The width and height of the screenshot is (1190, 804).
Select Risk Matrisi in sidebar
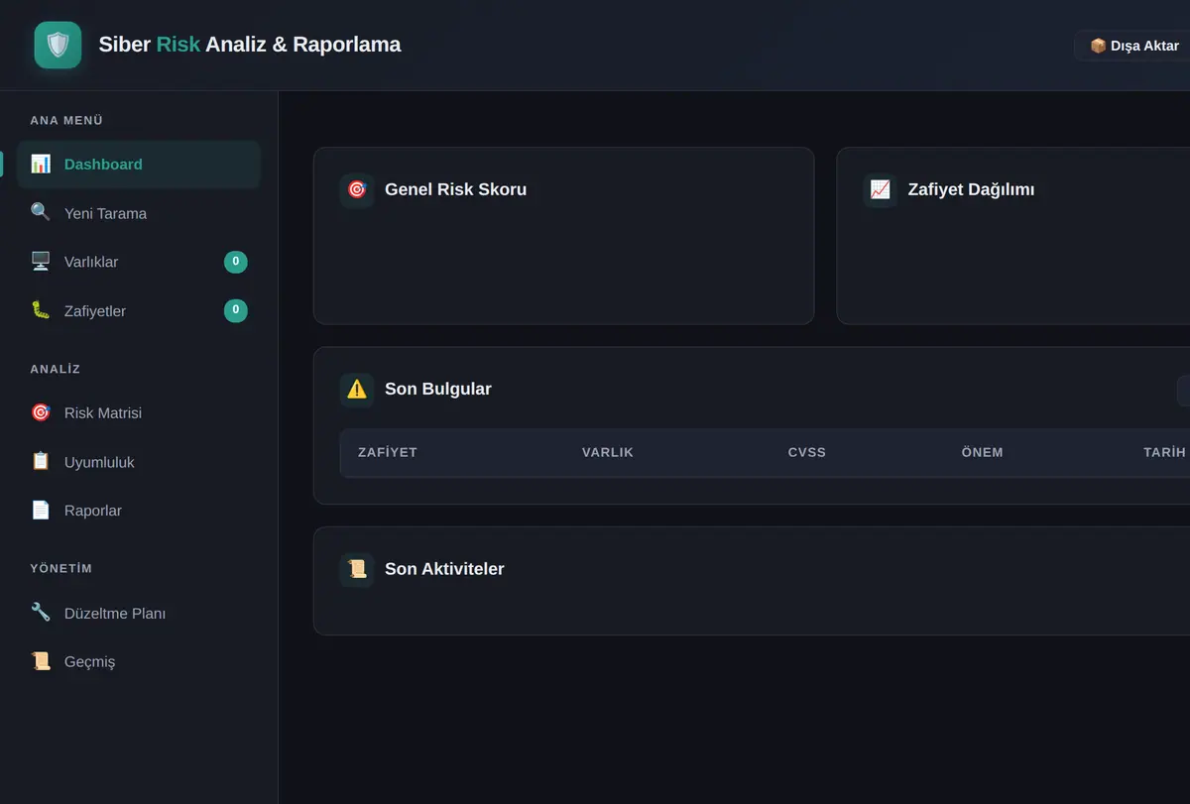tap(139, 412)
